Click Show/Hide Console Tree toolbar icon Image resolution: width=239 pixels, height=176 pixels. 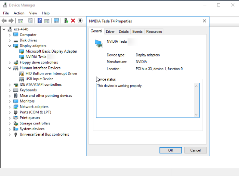(x=21, y=21)
